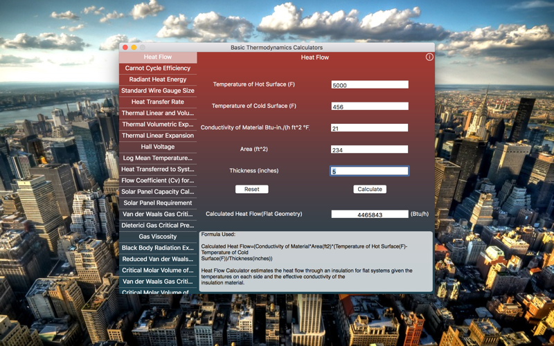Click the Thickness (inches) input field

click(369, 171)
